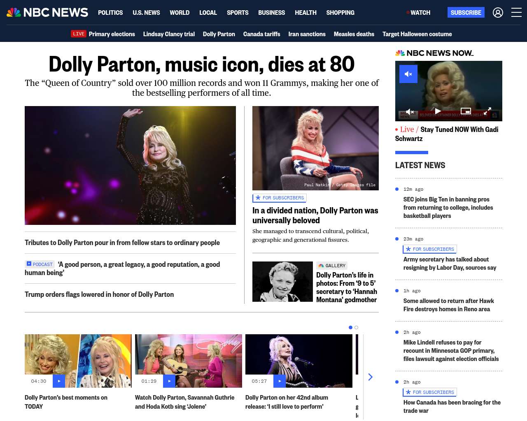Open the headline 'Dolly Parton, music icon, dies at 80'
The width and height of the screenshot is (527, 421).
point(202,64)
